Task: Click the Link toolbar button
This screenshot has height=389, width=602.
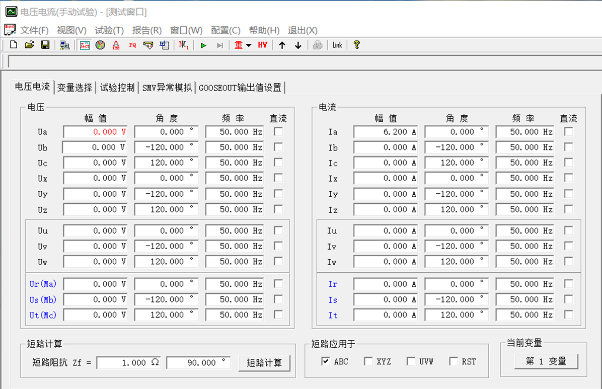Action: 337,45
